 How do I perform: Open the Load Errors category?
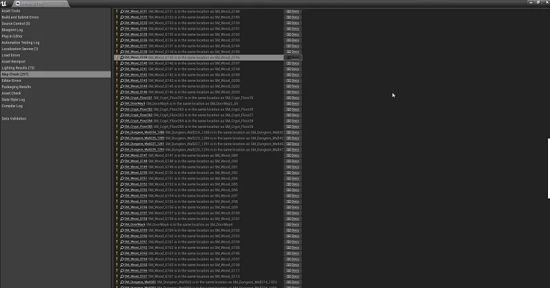pos(11,55)
